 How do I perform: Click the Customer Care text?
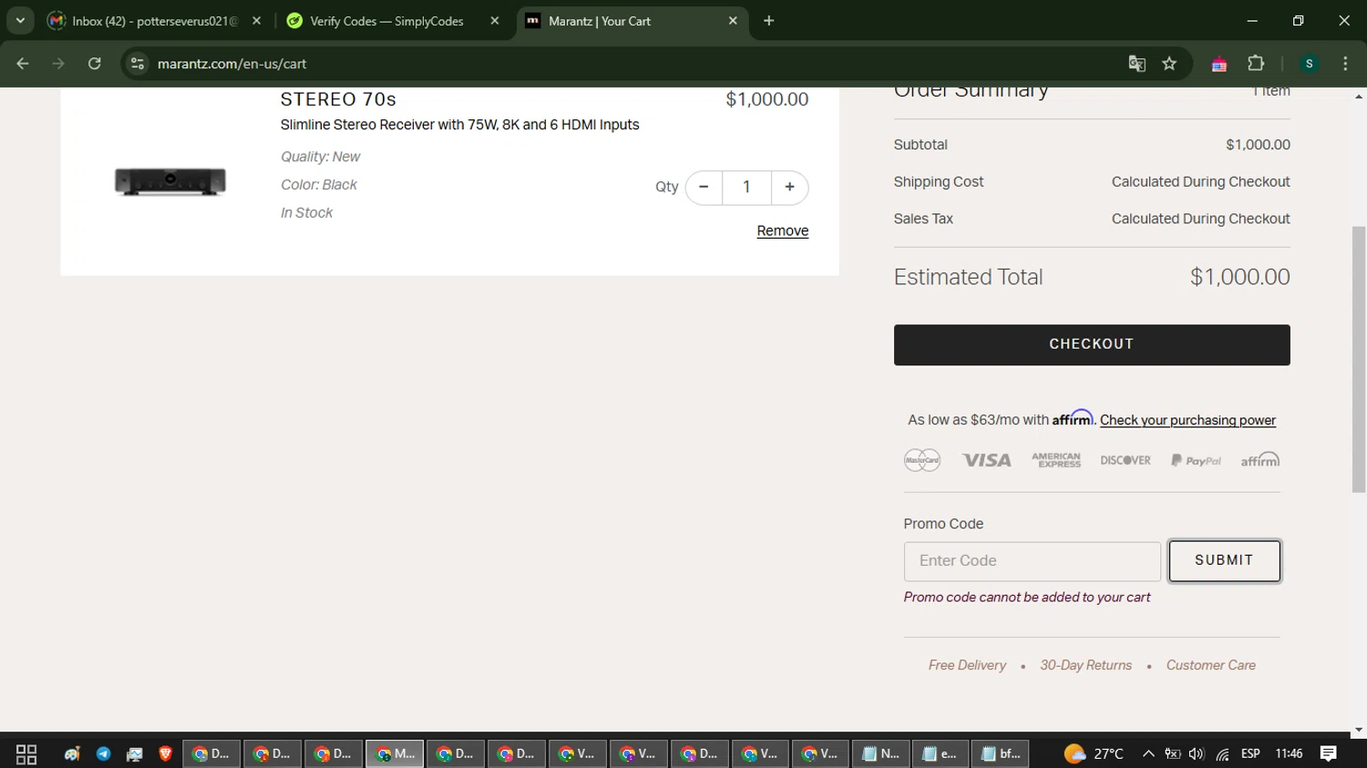pos(1211,666)
